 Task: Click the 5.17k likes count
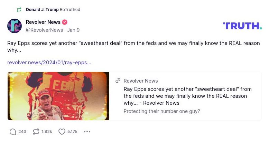pyautogui.click(x=72, y=132)
